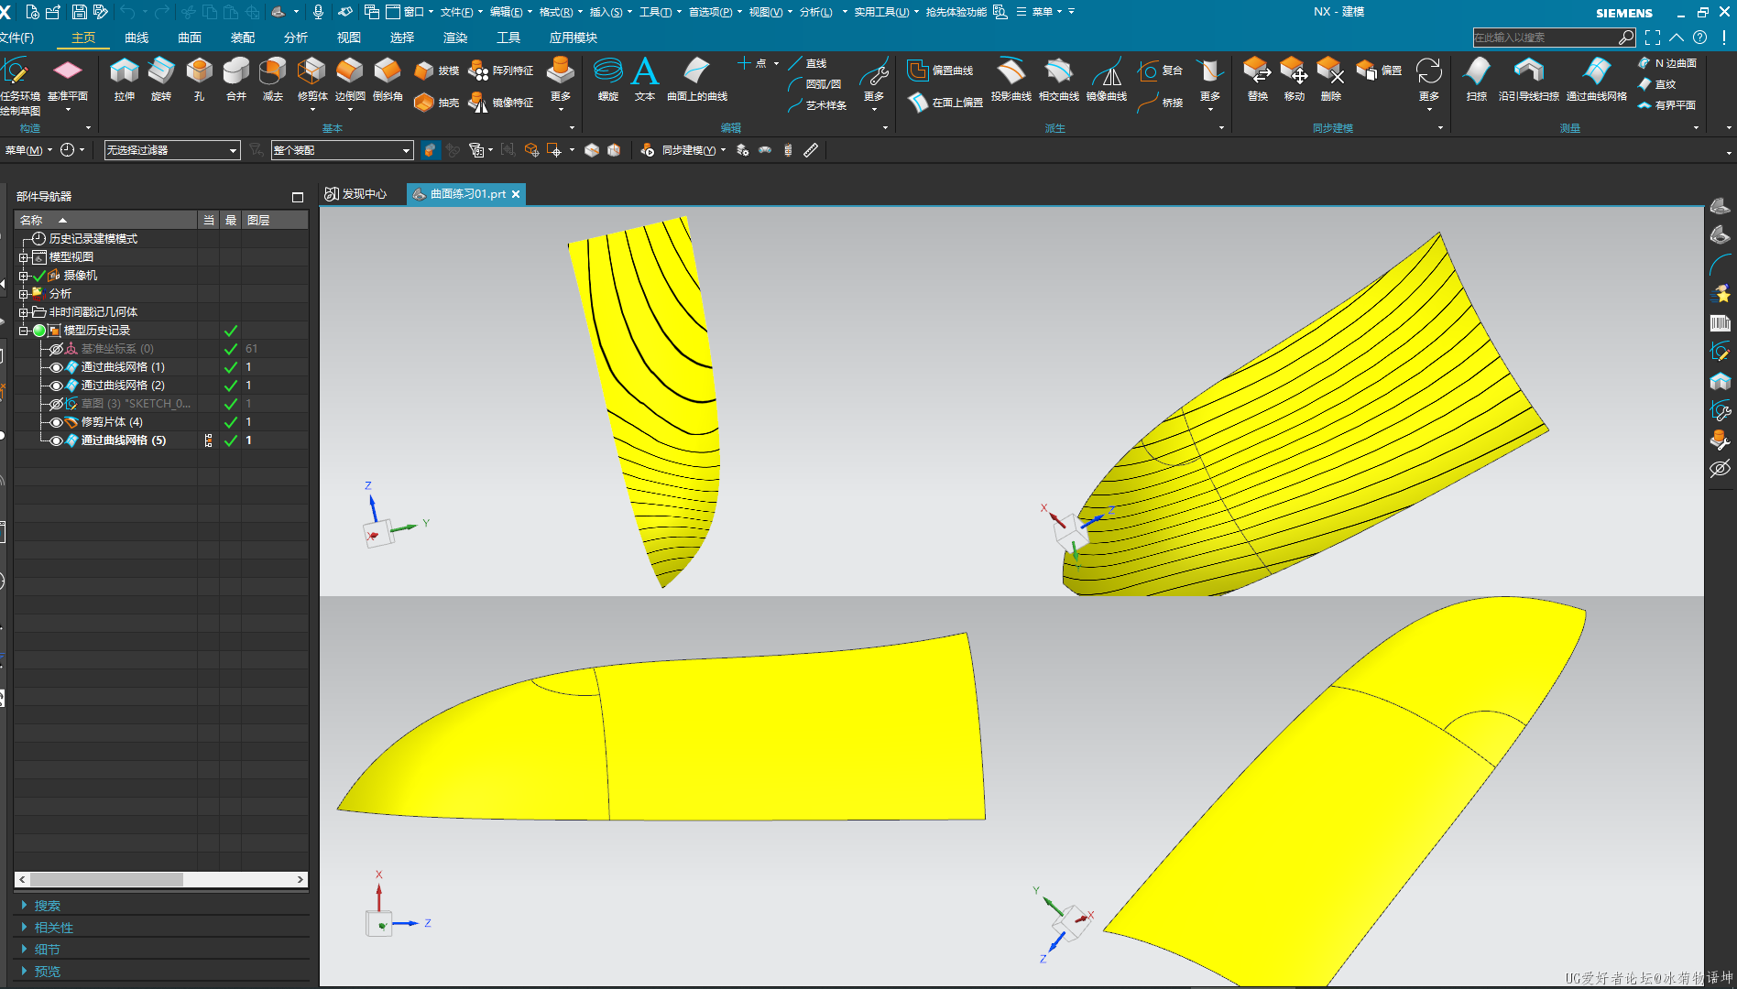This screenshot has width=1737, height=989.
Task: Select the 镜像特征 mirror feature tool
Action: coord(501,103)
